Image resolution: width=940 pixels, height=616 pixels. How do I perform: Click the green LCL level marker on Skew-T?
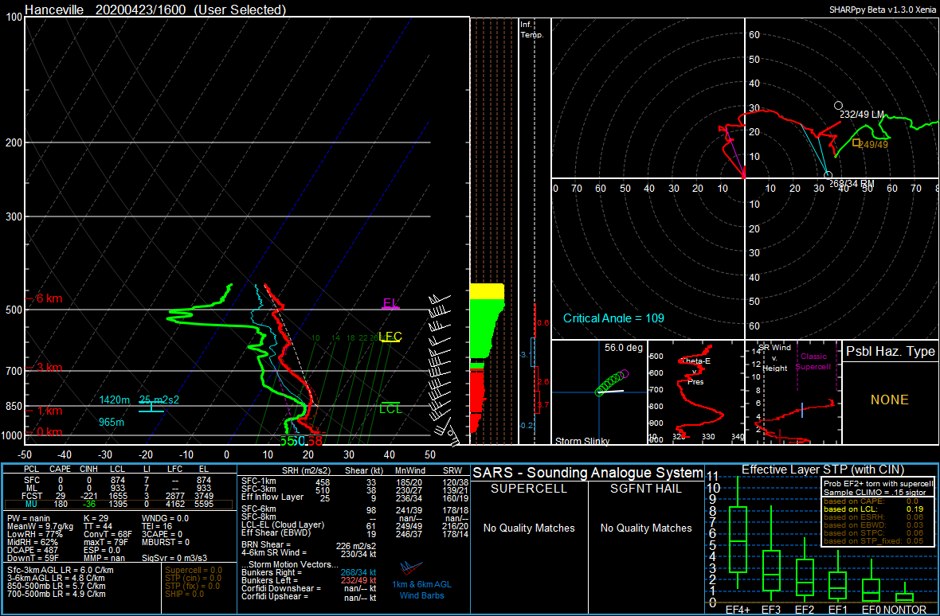(x=390, y=407)
